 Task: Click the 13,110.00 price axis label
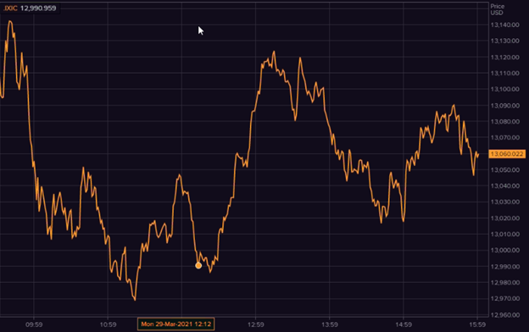point(504,73)
